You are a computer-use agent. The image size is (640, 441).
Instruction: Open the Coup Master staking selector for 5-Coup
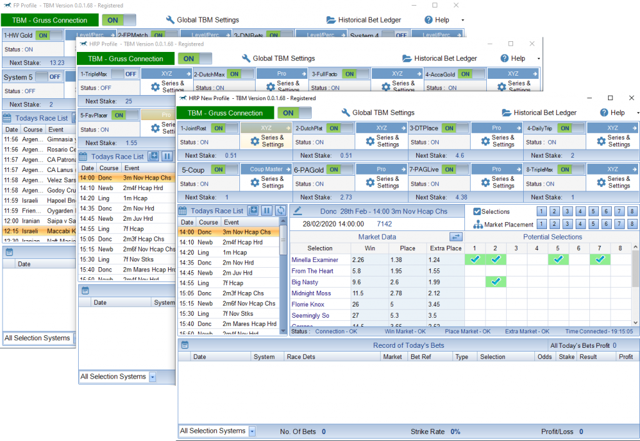[266, 170]
